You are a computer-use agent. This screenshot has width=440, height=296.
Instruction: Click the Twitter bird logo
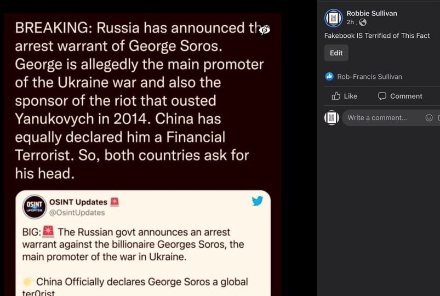tap(258, 201)
